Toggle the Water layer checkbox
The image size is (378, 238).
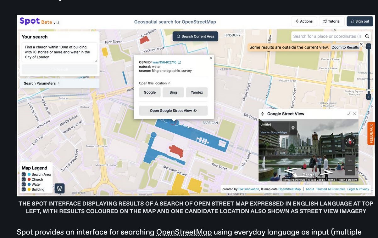pyautogui.click(x=24, y=184)
